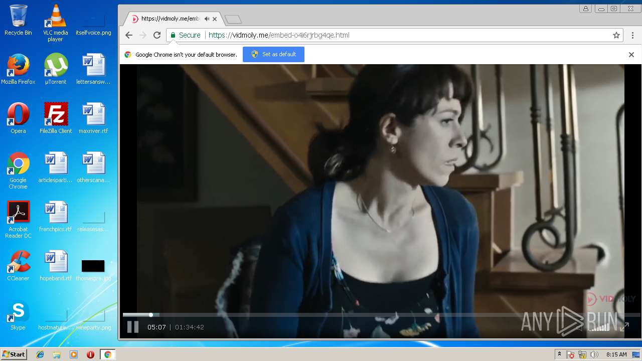Bookmark this page with the star
642x361 pixels.
616,35
